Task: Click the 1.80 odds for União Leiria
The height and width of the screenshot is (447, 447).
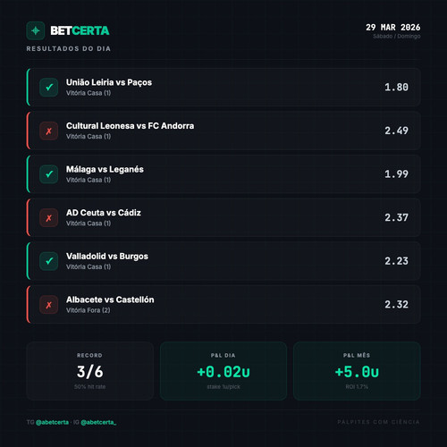Action: [x=396, y=88]
